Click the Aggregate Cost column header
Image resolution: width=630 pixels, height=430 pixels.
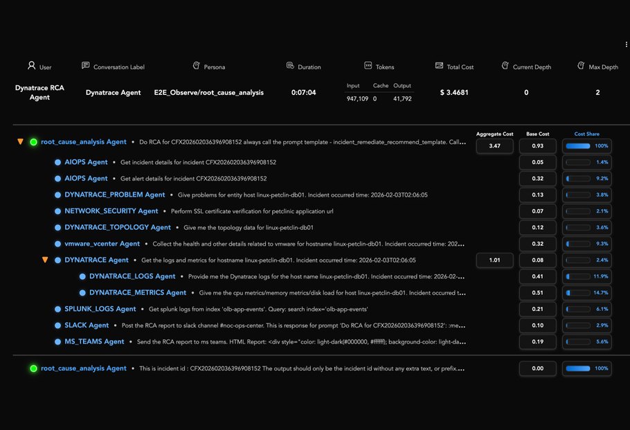click(494, 134)
